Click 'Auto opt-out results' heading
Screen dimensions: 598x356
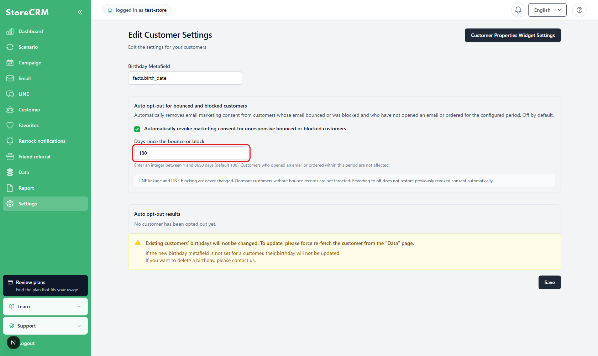pyautogui.click(x=157, y=214)
